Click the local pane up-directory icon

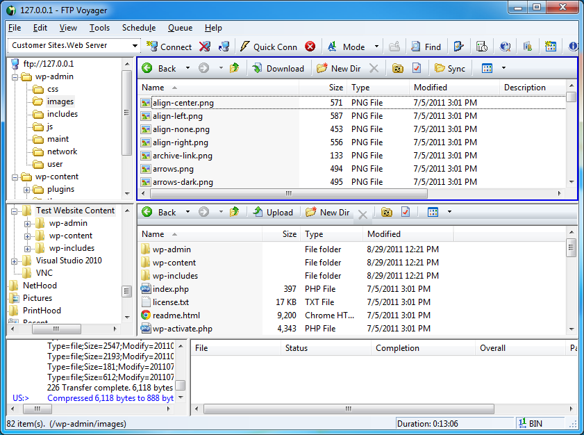coord(234,212)
